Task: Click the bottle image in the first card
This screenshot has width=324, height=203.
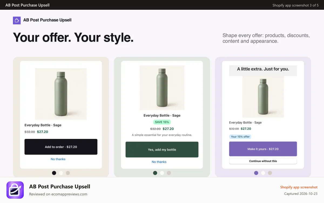Action: point(61,94)
